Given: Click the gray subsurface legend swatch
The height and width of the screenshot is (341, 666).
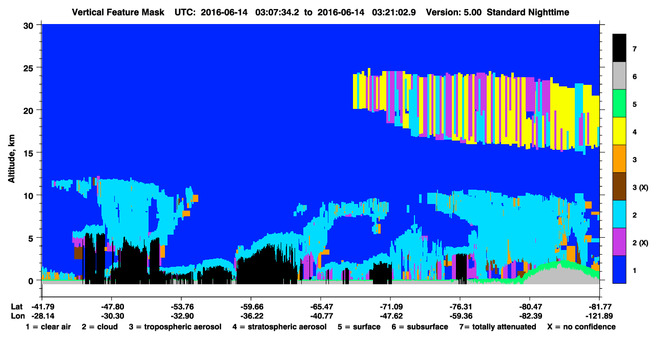Looking at the screenshot, I should tap(619, 76).
